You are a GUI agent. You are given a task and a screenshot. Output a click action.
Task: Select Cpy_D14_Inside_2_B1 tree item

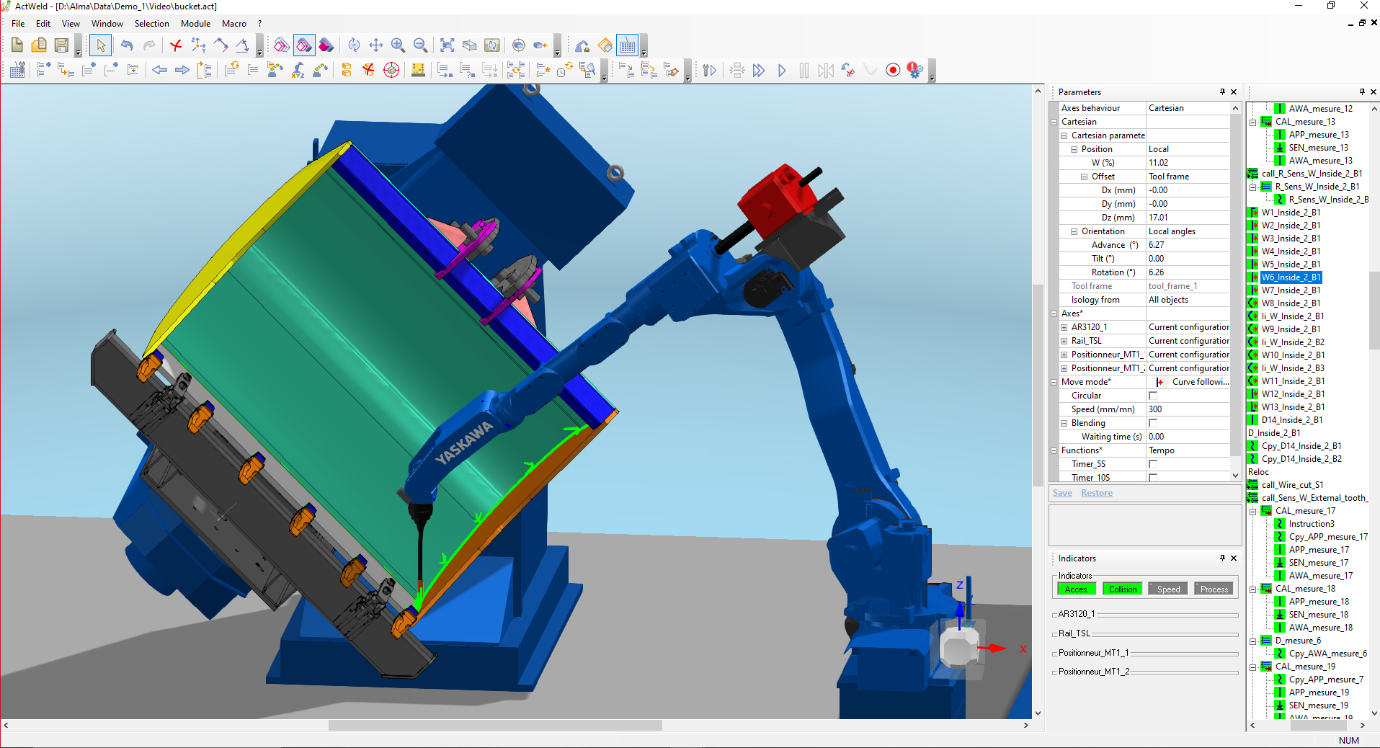point(1301,446)
